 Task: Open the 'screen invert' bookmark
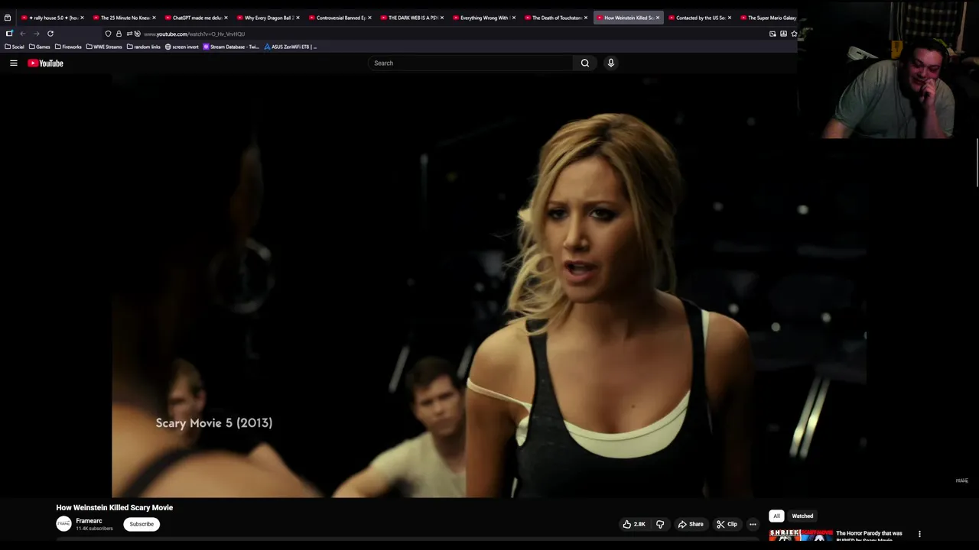pos(182,47)
